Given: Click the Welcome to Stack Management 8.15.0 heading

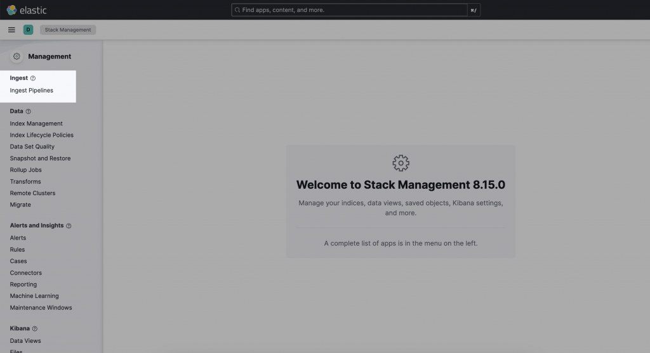Looking at the screenshot, I should (401, 184).
